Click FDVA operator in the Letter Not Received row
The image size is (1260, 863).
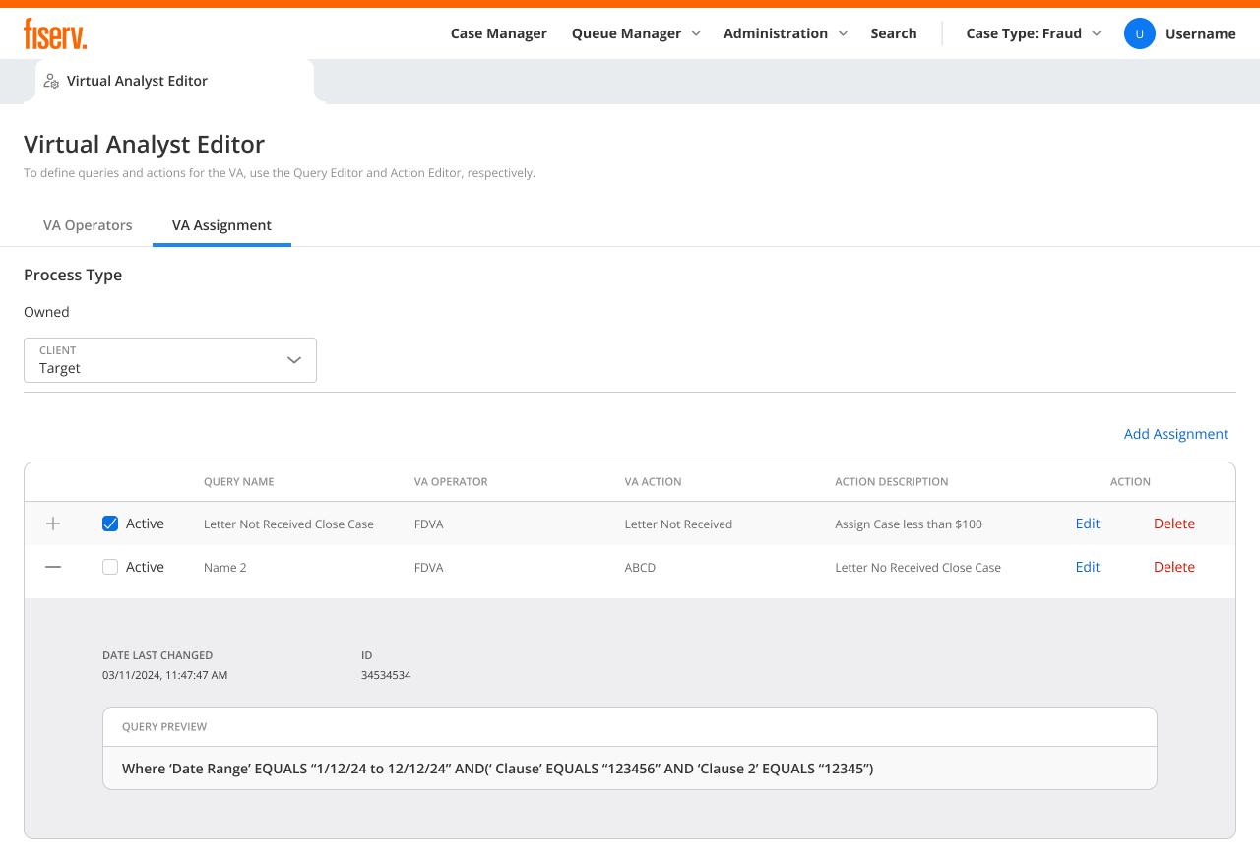coord(429,524)
